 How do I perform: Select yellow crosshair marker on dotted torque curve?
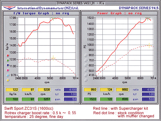click(53, 58)
